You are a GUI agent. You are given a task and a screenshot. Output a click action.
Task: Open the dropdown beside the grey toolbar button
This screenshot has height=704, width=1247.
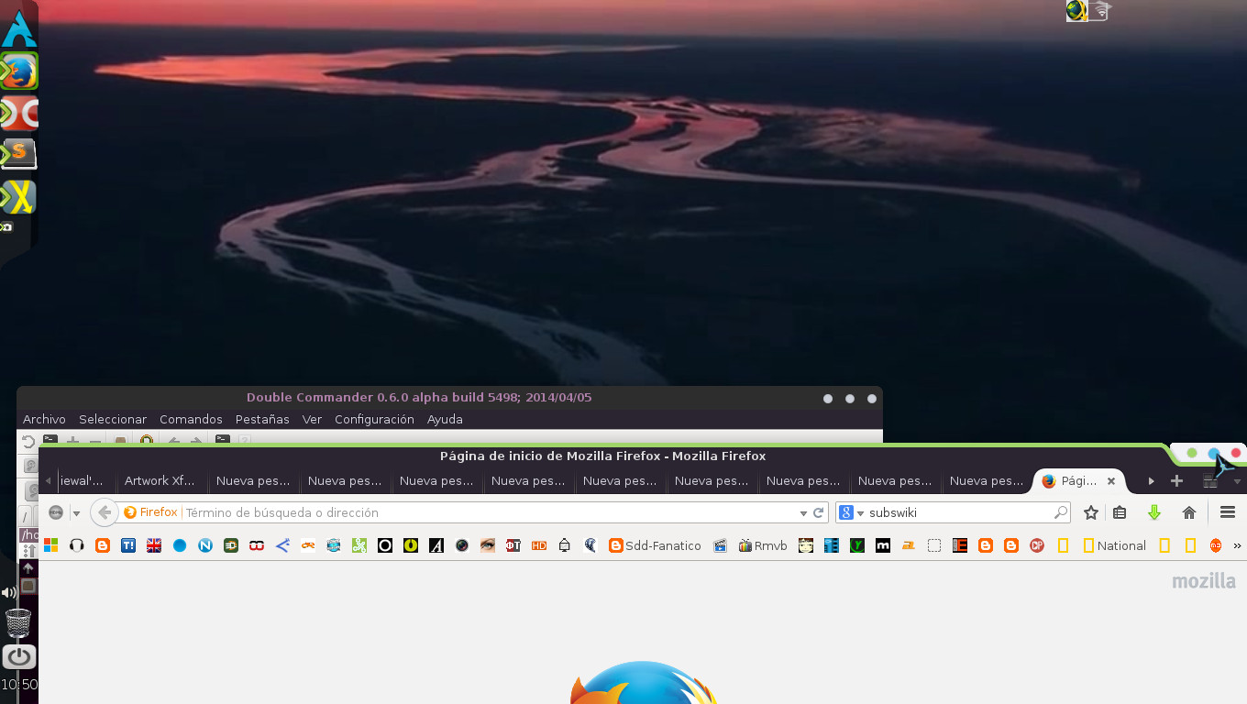76,512
